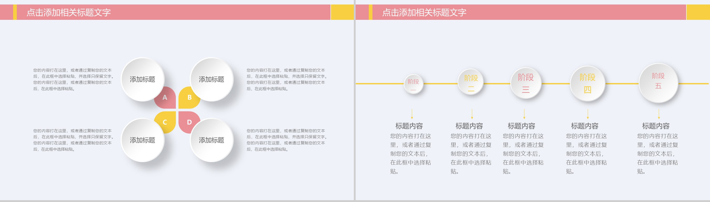Click the body paragraph under 阶段三
This screenshot has height=202, width=710.
point(523,153)
